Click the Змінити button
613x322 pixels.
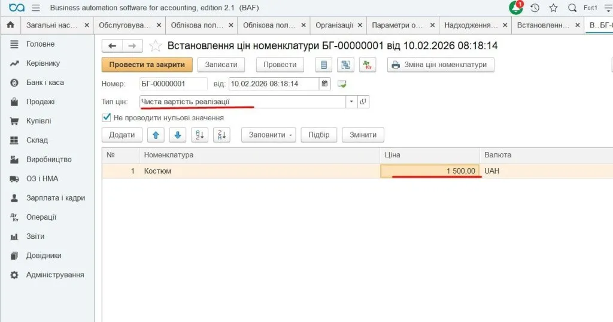(x=363, y=135)
